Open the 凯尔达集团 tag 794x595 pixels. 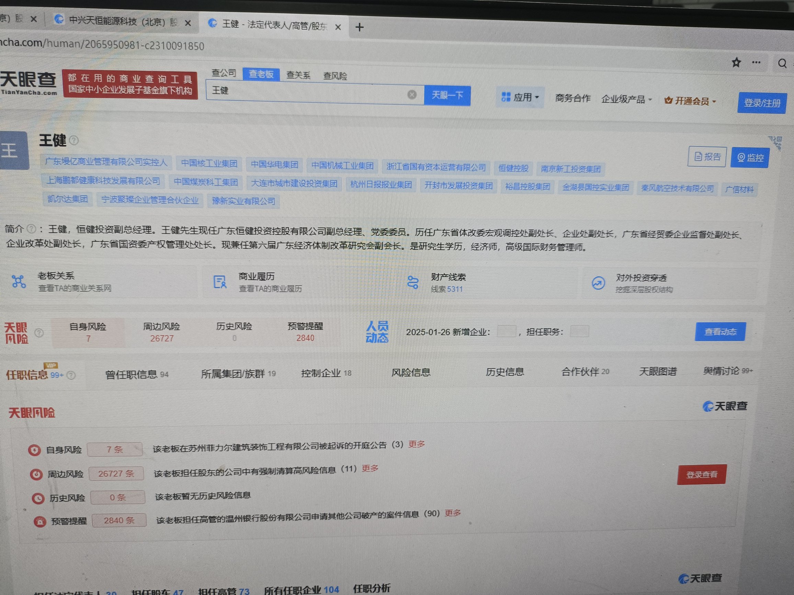click(x=67, y=199)
